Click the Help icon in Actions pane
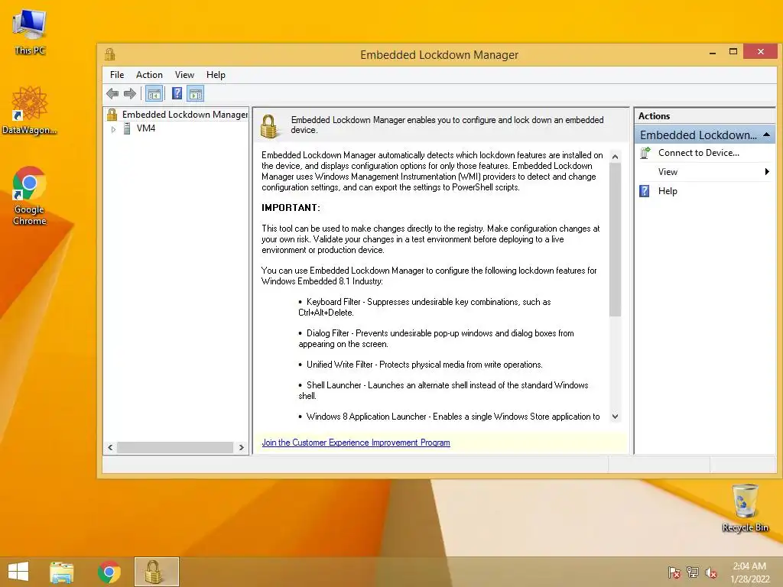The width and height of the screenshot is (783, 587). click(x=645, y=190)
